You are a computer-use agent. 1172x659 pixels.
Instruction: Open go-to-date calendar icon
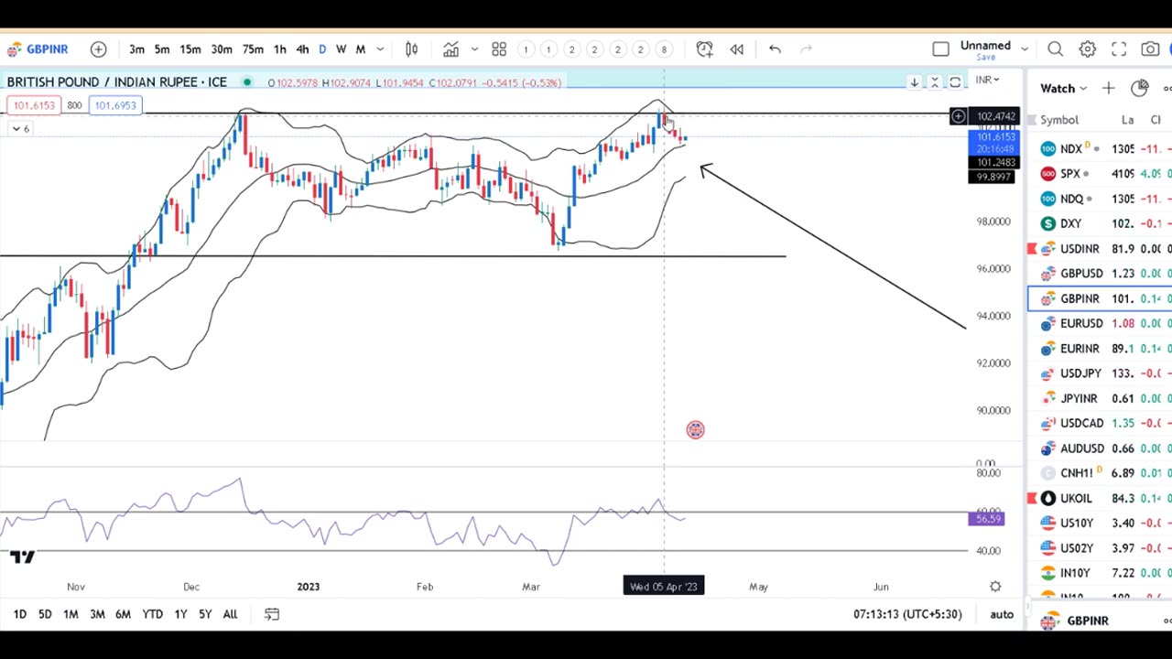(272, 614)
